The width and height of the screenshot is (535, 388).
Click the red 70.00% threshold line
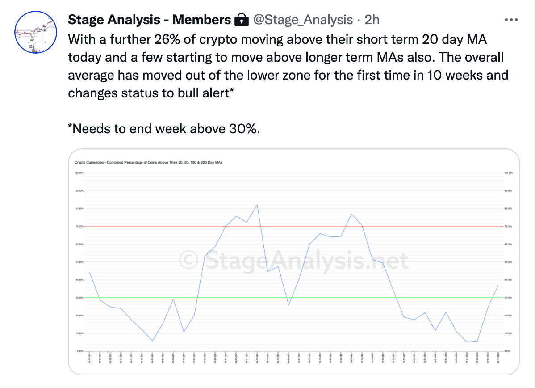click(x=294, y=226)
